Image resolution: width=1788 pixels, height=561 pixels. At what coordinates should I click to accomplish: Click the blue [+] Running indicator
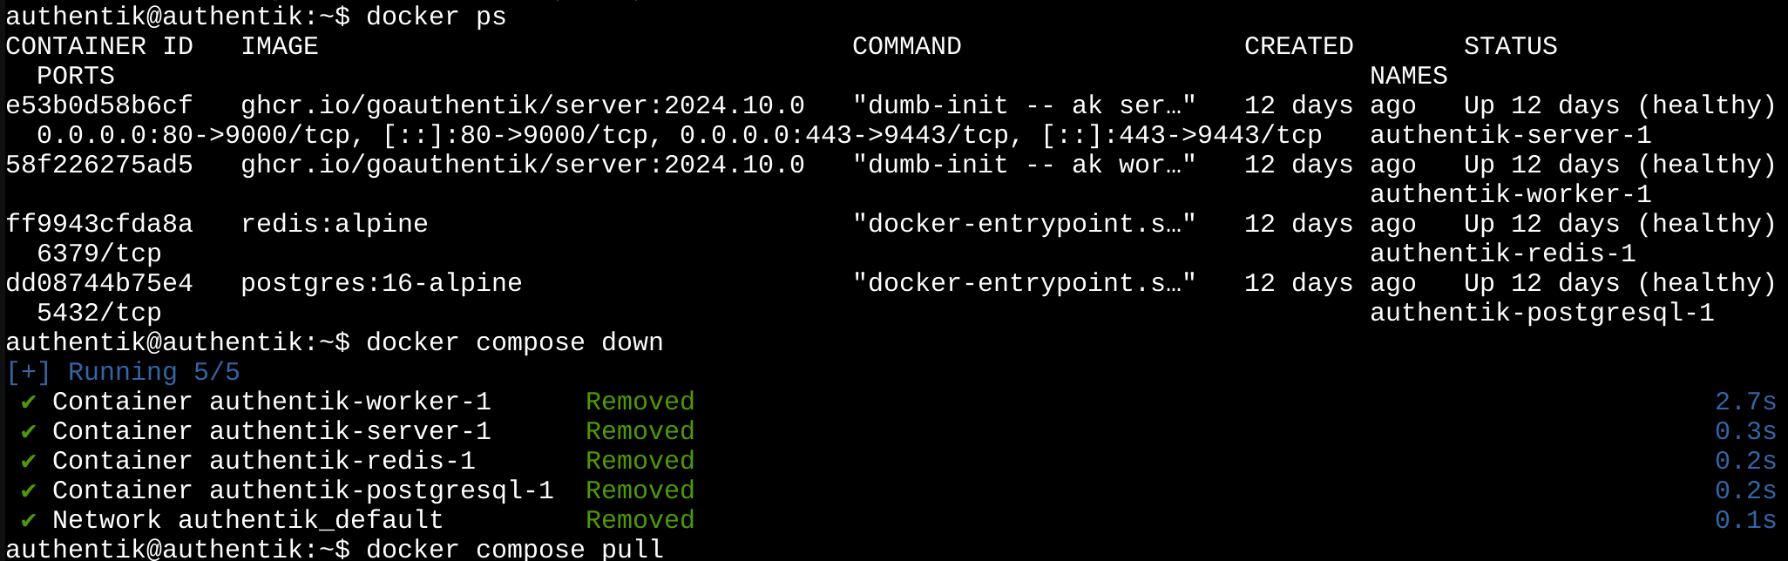pos(123,372)
